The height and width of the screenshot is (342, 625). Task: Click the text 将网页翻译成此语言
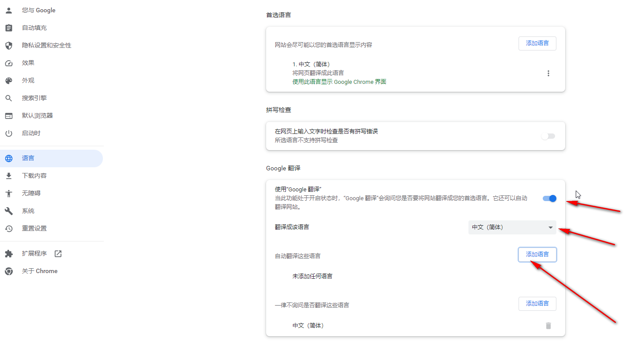click(x=318, y=73)
